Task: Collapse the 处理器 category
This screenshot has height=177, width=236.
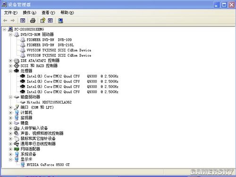Action: click(10, 71)
